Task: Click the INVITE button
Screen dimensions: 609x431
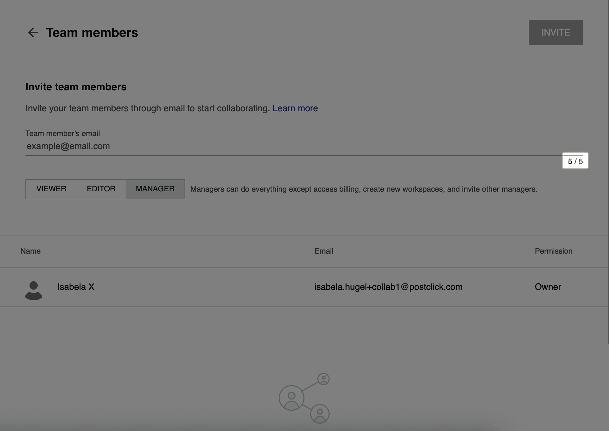Action: click(556, 32)
